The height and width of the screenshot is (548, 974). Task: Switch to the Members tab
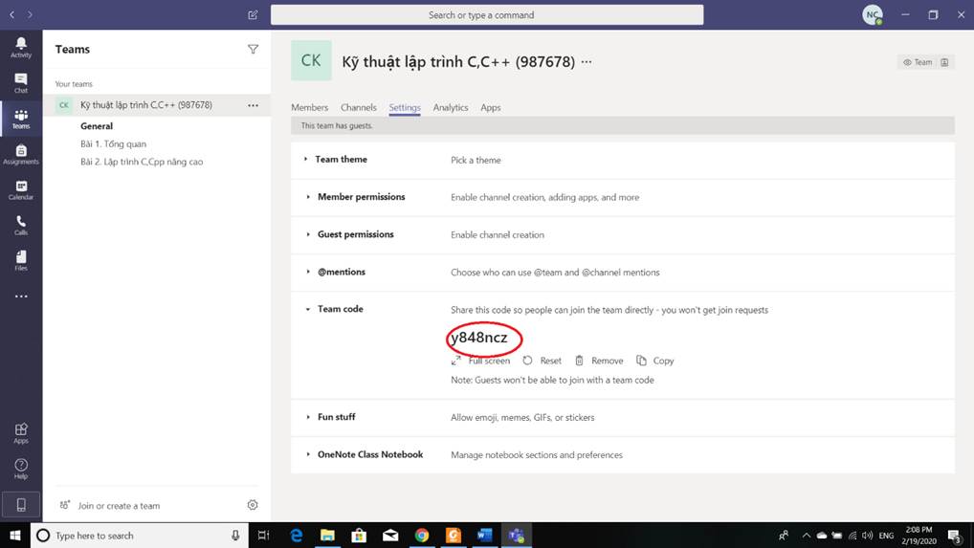coord(309,108)
